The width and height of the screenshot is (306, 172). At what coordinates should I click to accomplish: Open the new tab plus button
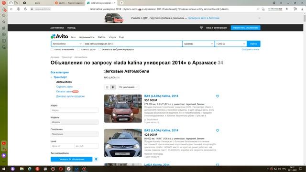tap(121, 3)
